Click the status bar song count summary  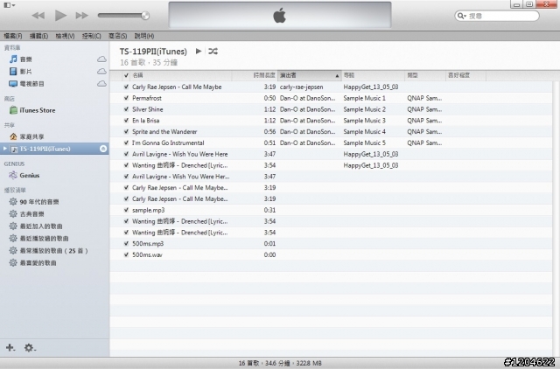click(x=280, y=363)
